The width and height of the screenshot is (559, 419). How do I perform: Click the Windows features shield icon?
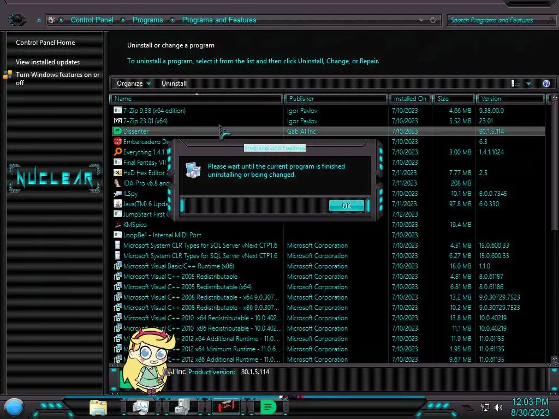[x=8, y=75]
